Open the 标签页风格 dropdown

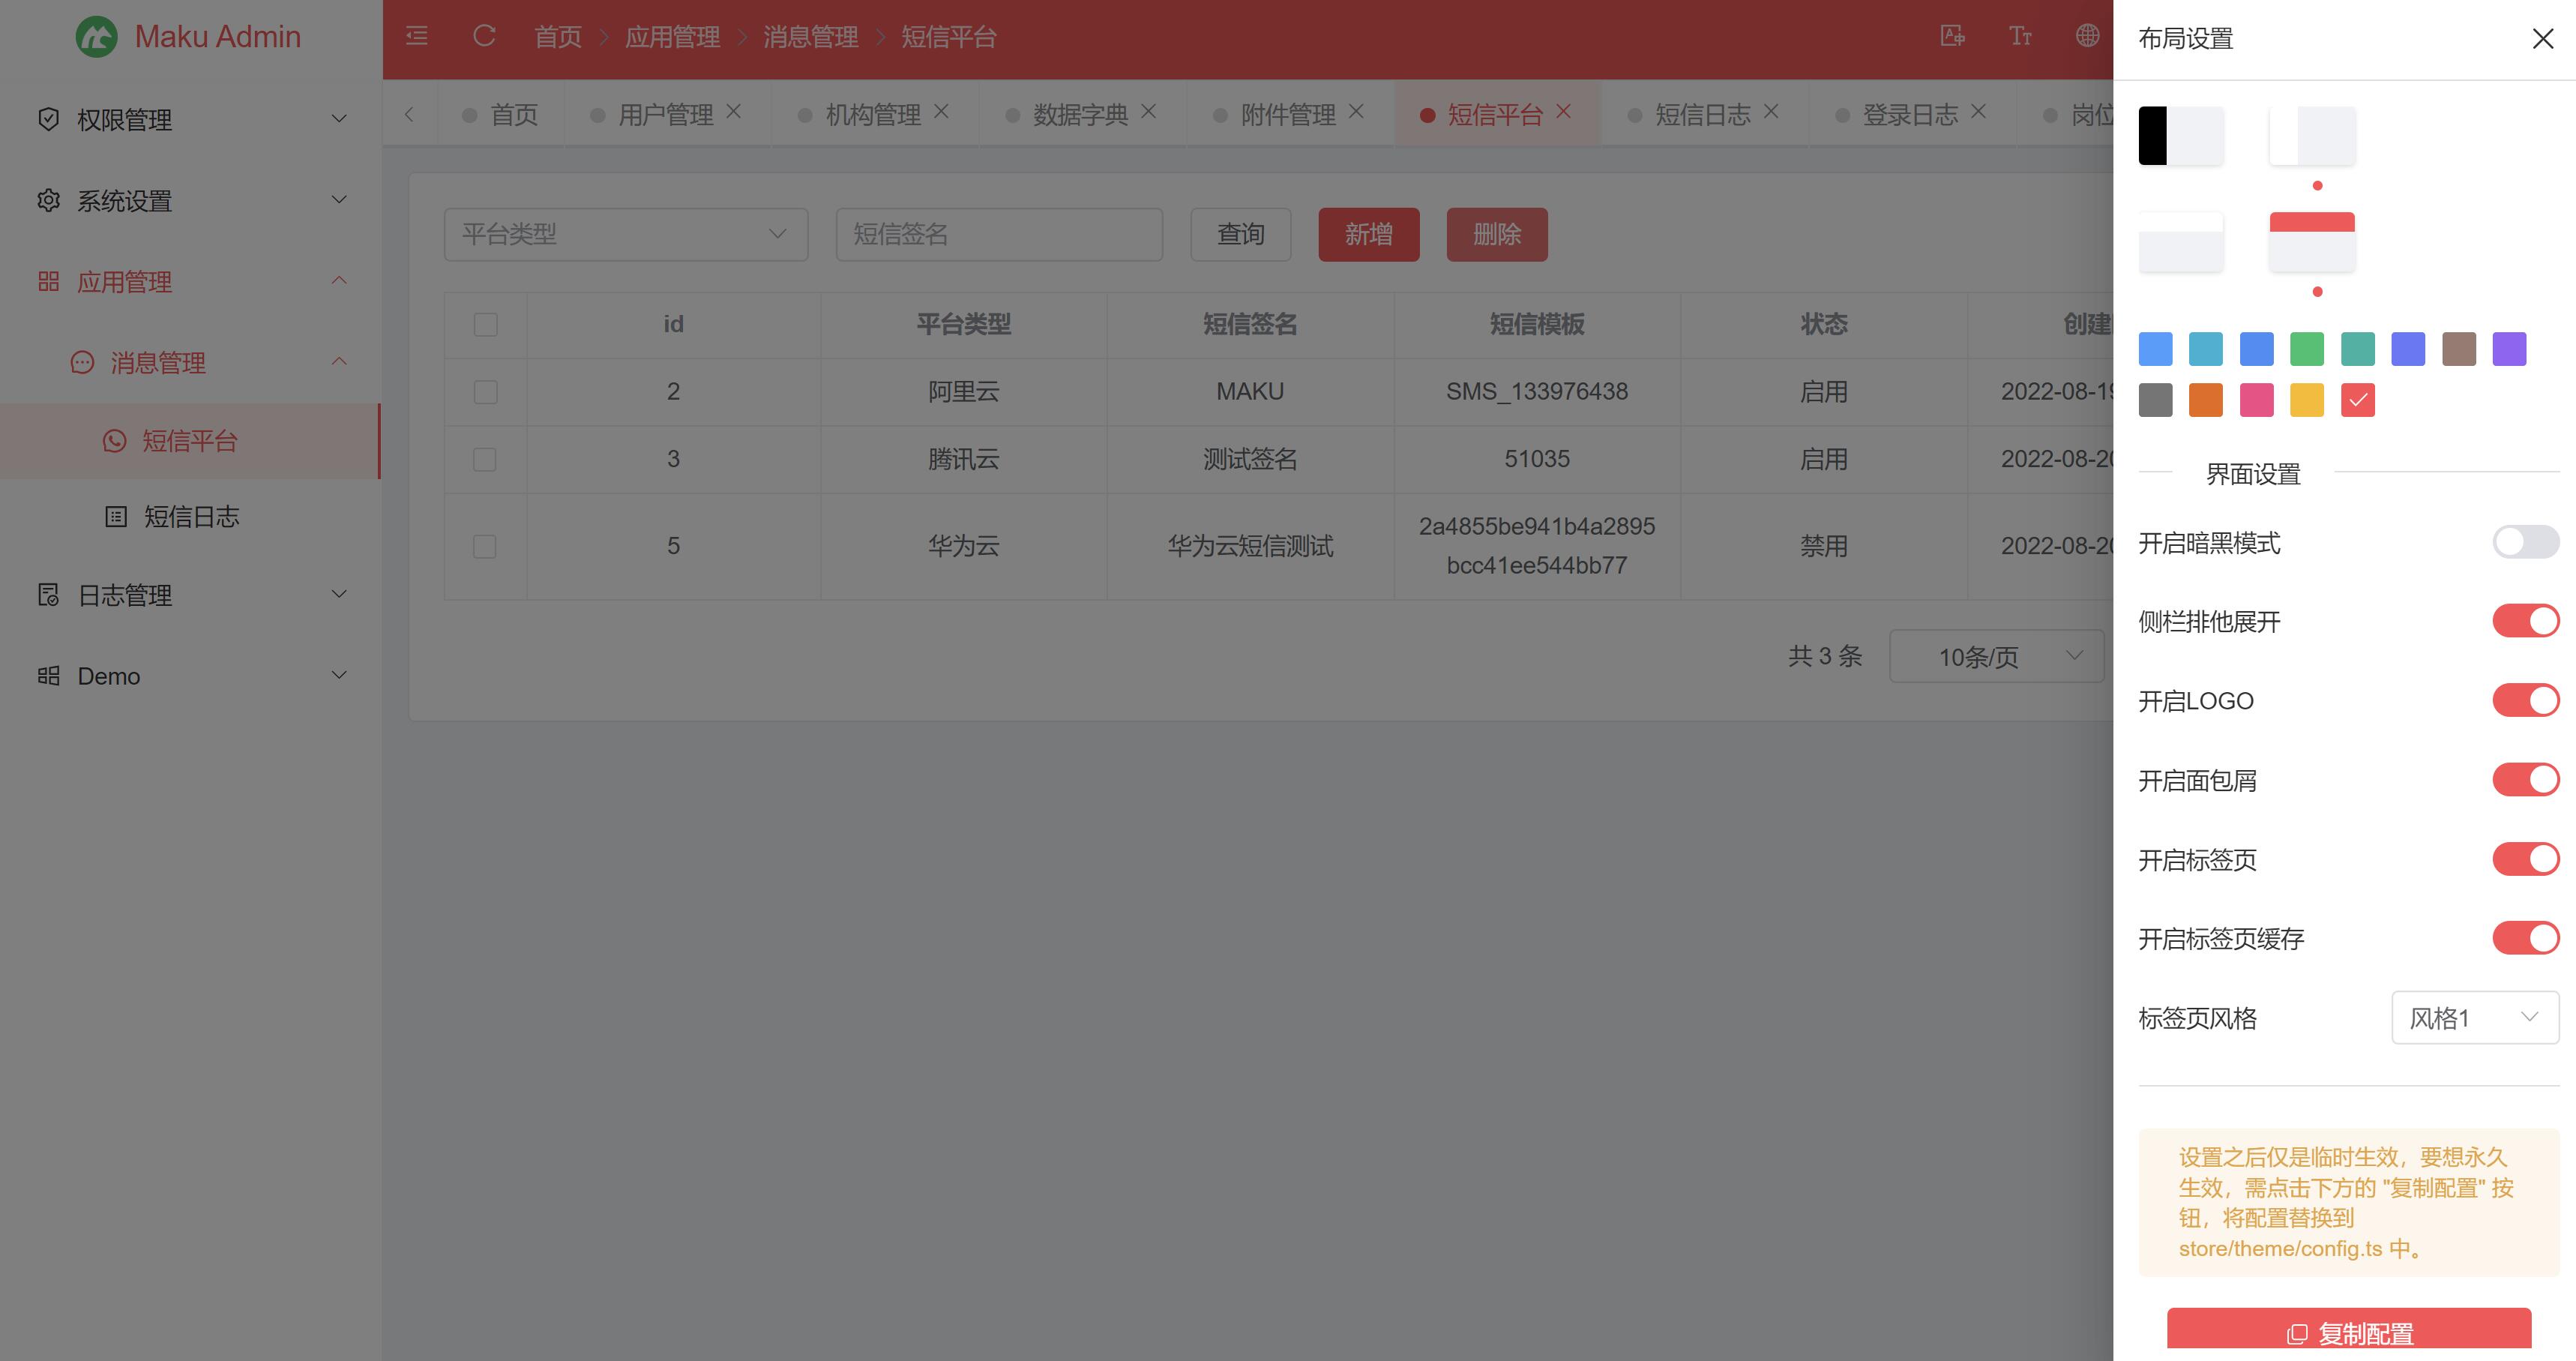[2474, 1018]
